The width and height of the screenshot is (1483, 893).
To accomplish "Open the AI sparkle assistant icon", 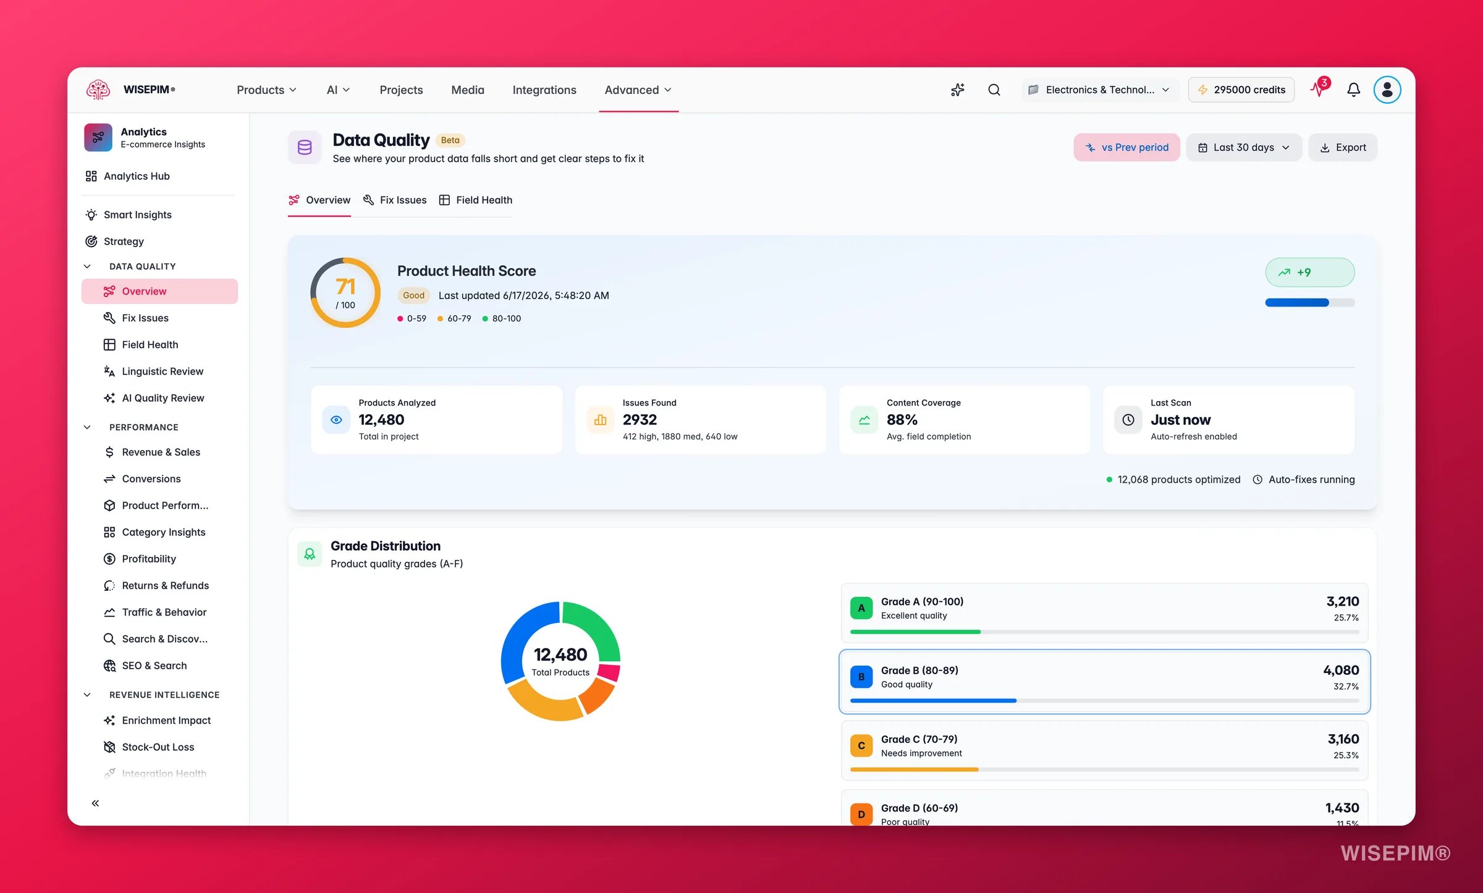I will (x=958, y=90).
